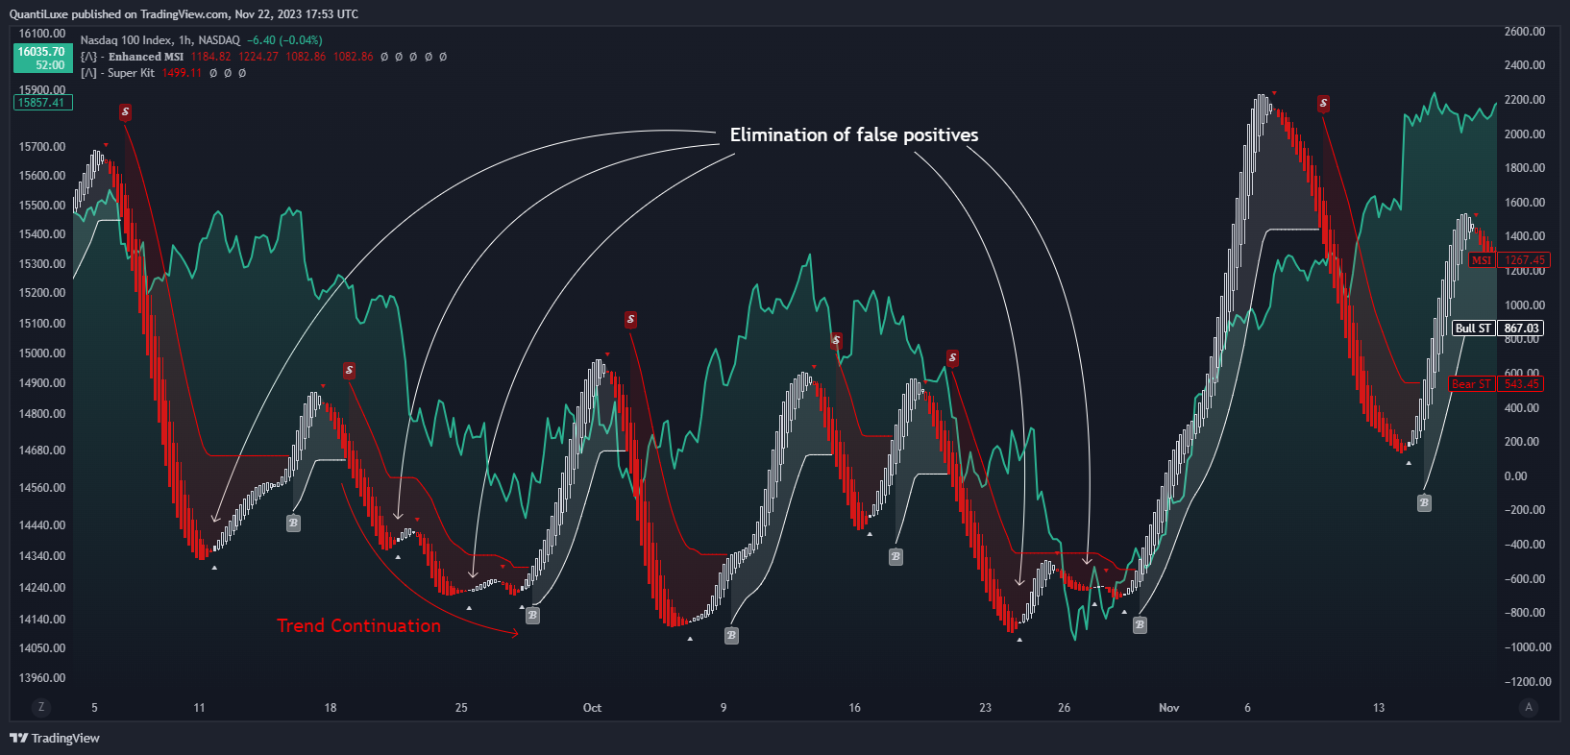Screen dimensions: 1570x755
Task: Click the current price label 16035.70
Action: pos(42,52)
